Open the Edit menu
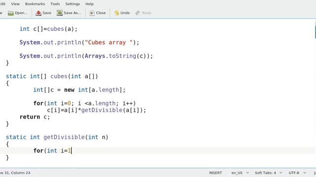The width and height of the screenshot is (316, 177). pyautogui.click(x=2, y=4)
